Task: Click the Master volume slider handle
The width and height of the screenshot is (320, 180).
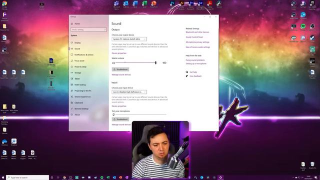Action: tap(155, 63)
